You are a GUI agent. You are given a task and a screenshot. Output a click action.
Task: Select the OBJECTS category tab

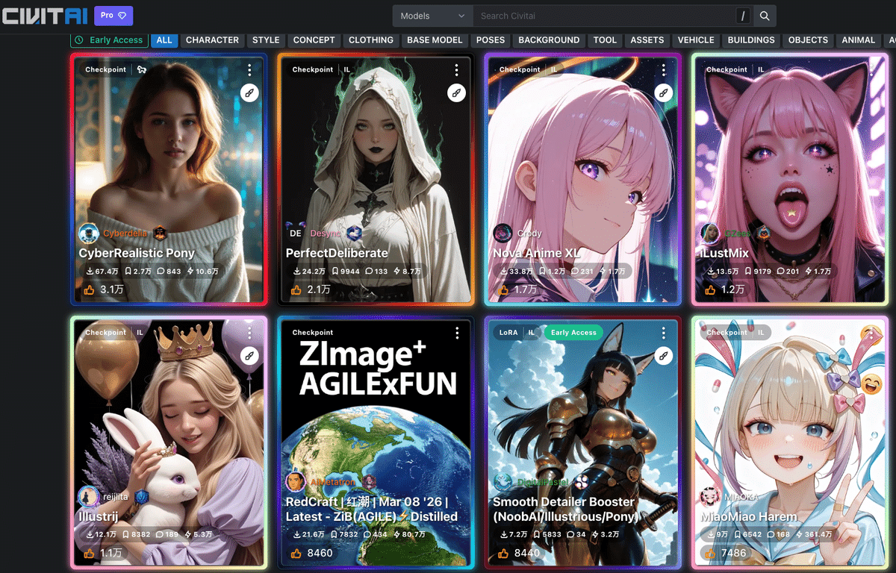point(808,40)
